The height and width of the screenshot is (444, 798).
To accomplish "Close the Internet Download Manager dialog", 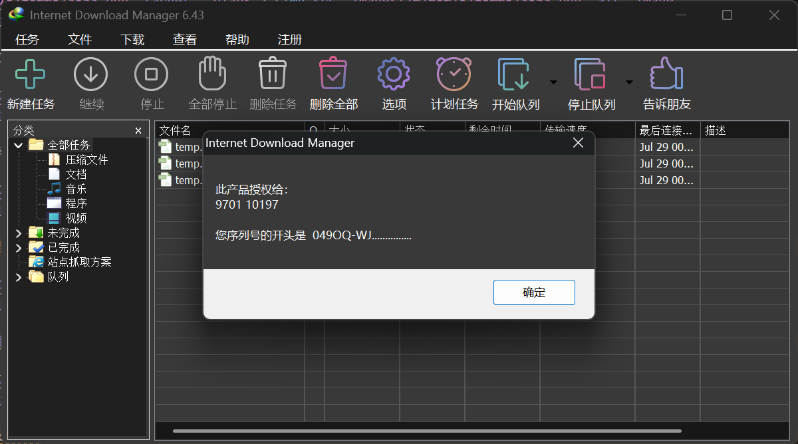I will point(578,143).
